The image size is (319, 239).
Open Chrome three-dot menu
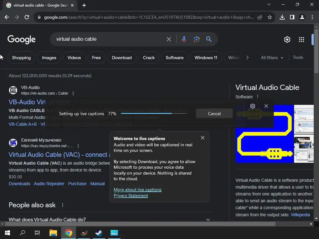click(312, 17)
